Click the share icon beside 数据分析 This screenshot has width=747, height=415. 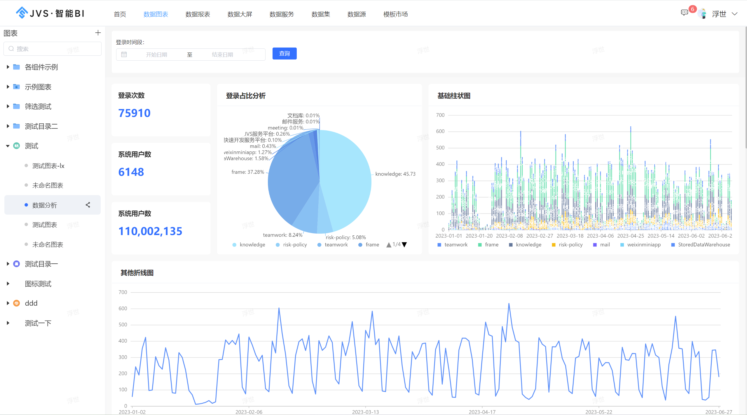[x=88, y=205]
